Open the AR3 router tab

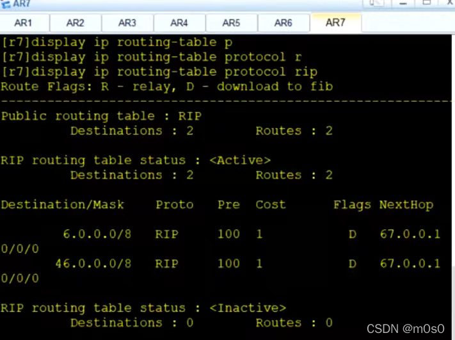pyautogui.click(x=127, y=22)
